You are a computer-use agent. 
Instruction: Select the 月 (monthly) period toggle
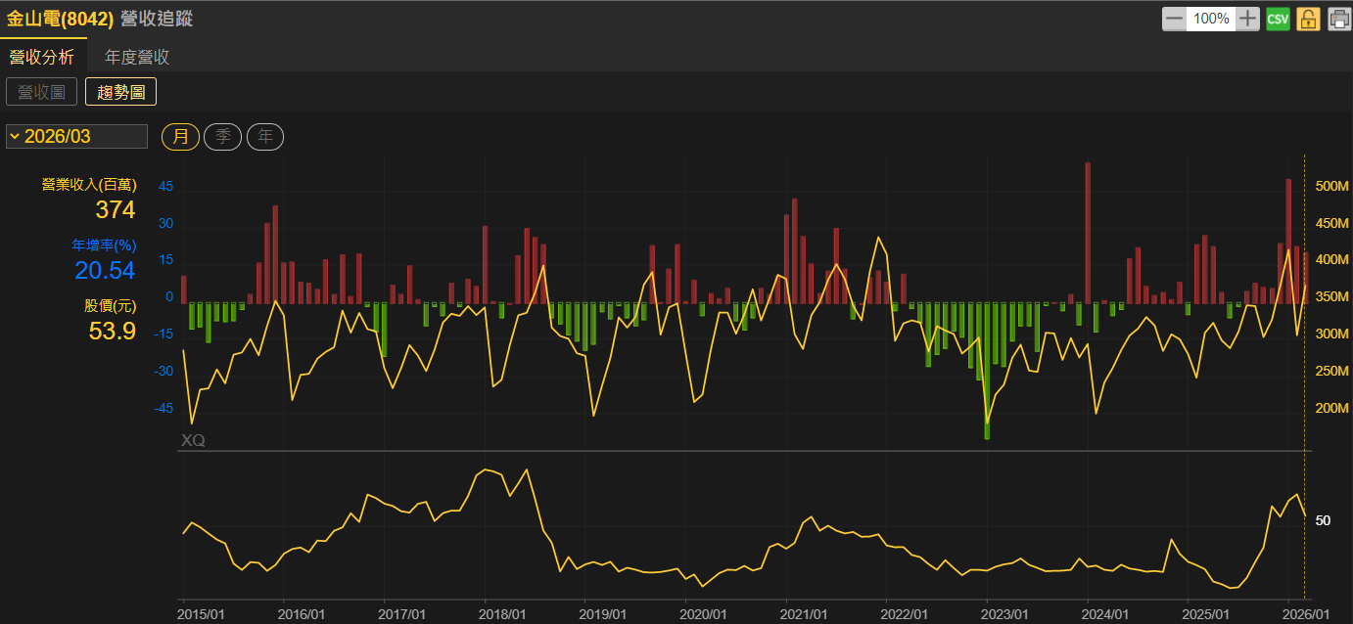(180, 137)
